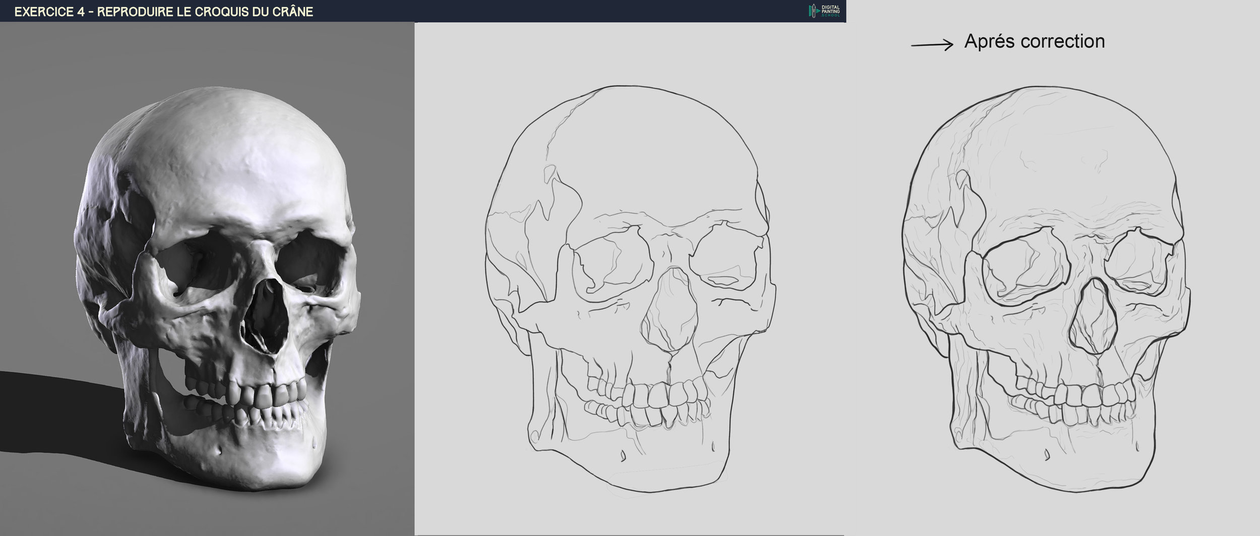Select the 3D rendered skull reference image
The height and width of the screenshot is (536, 1260).
[207, 277]
